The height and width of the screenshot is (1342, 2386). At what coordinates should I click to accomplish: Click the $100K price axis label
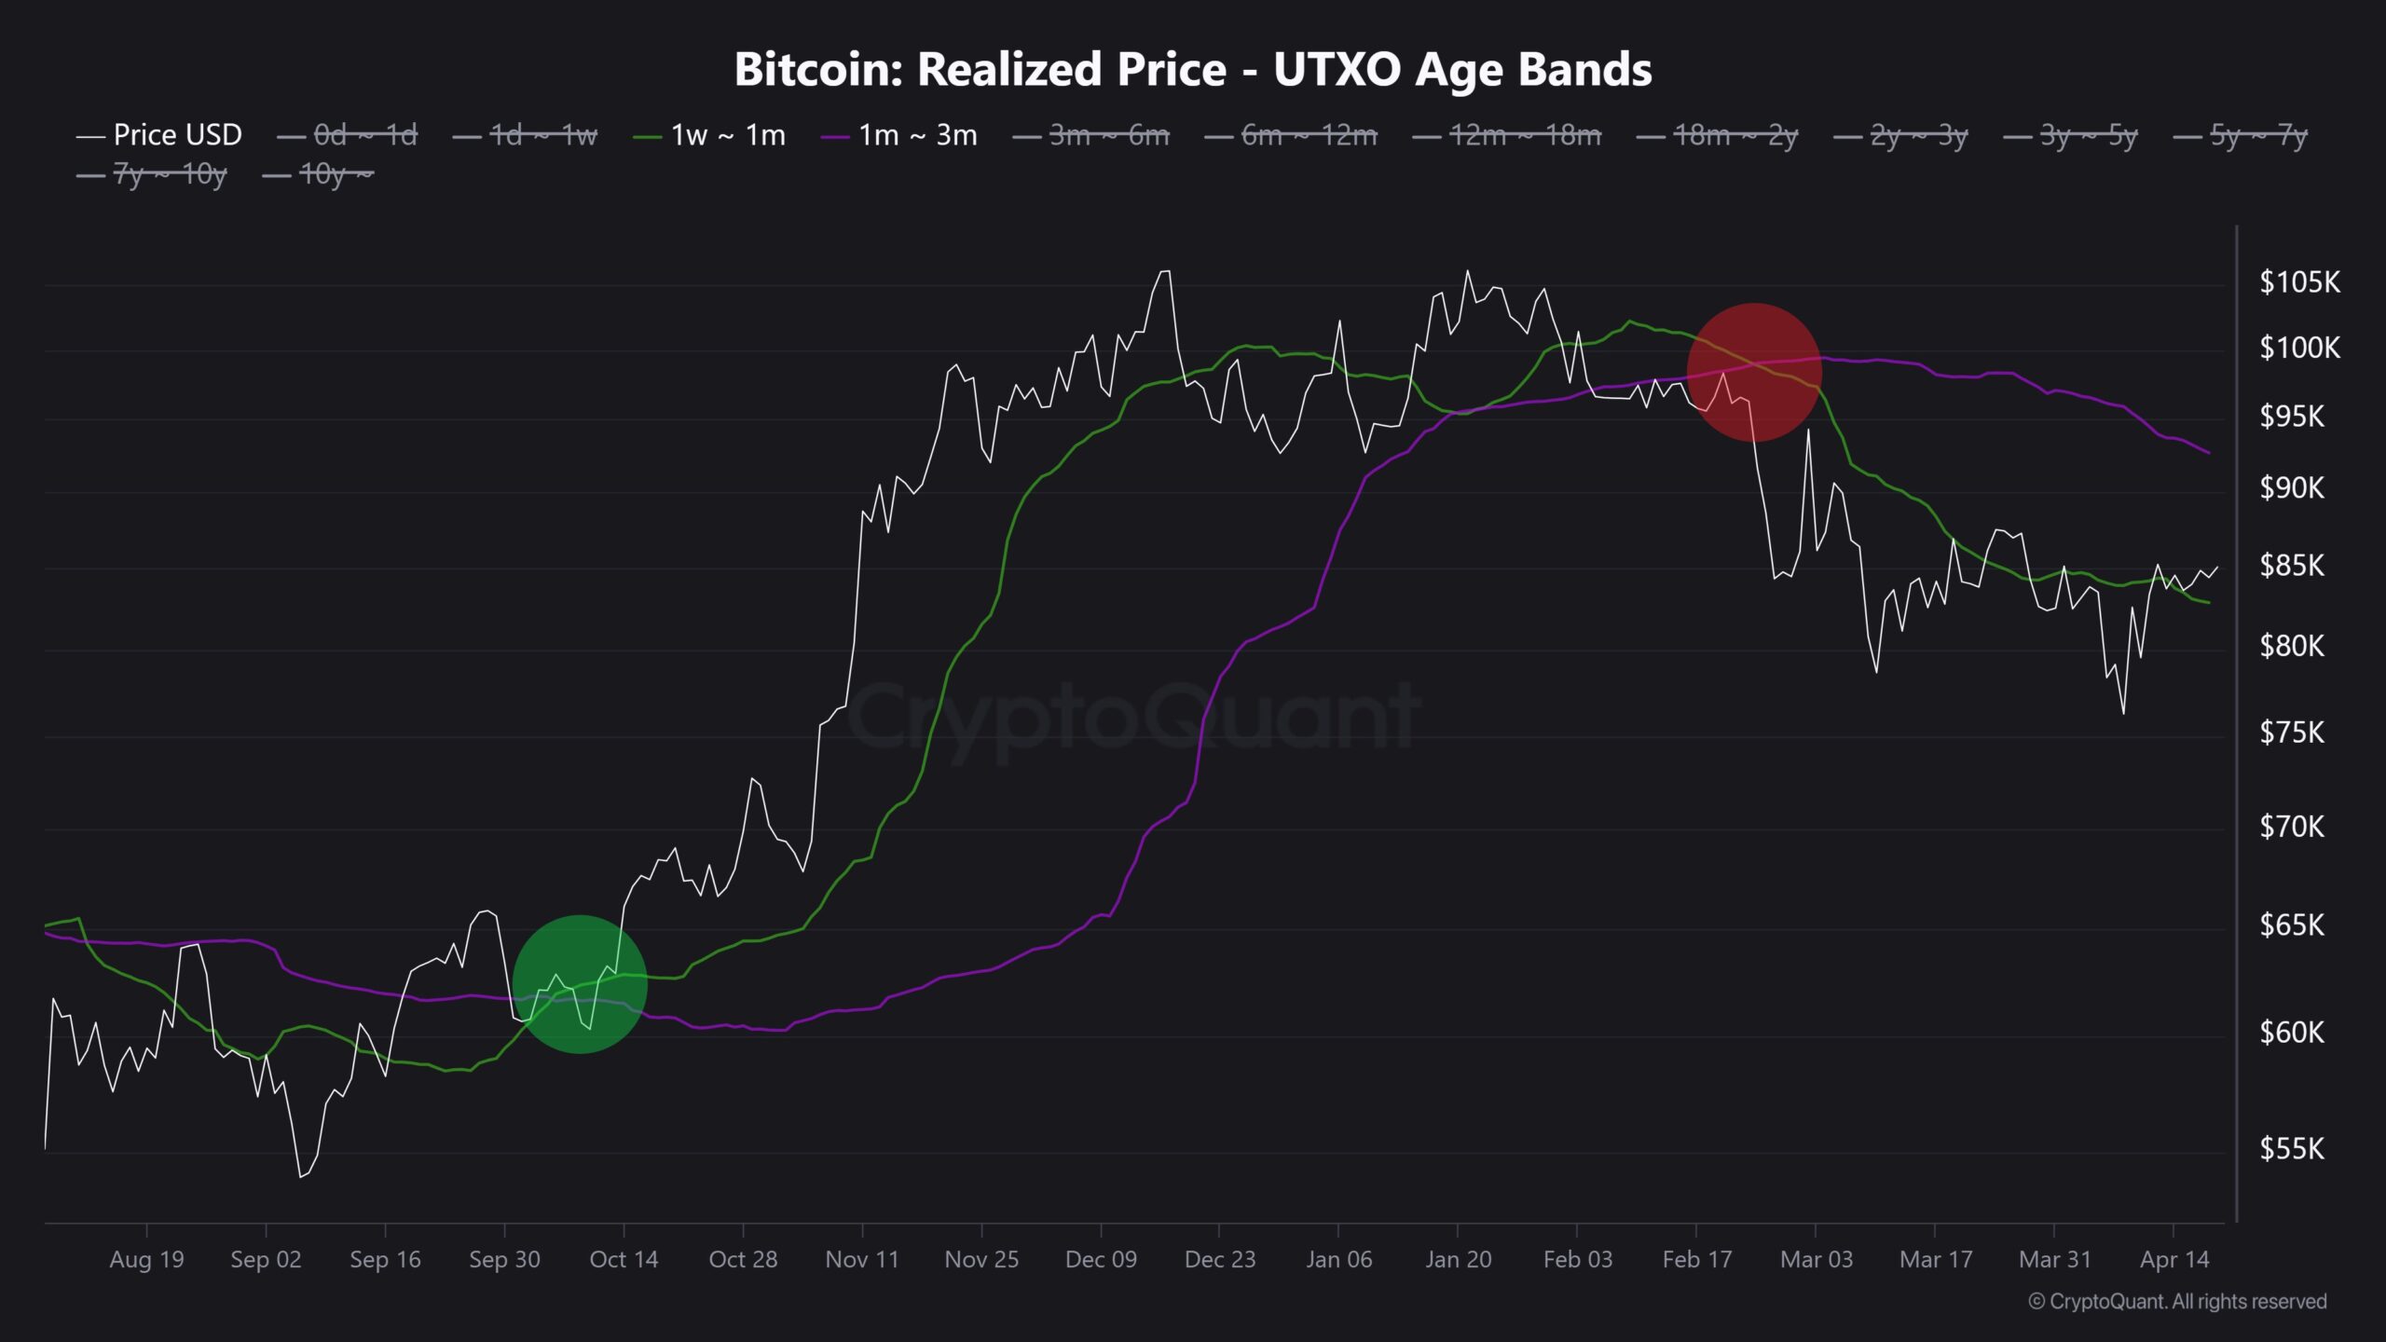tap(2299, 349)
